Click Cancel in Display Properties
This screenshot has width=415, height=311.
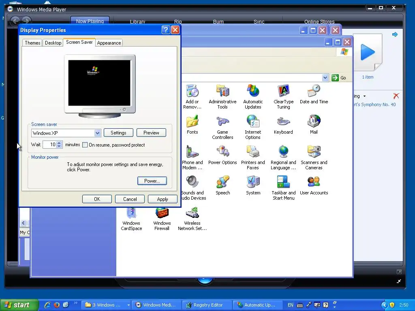(x=130, y=199)
